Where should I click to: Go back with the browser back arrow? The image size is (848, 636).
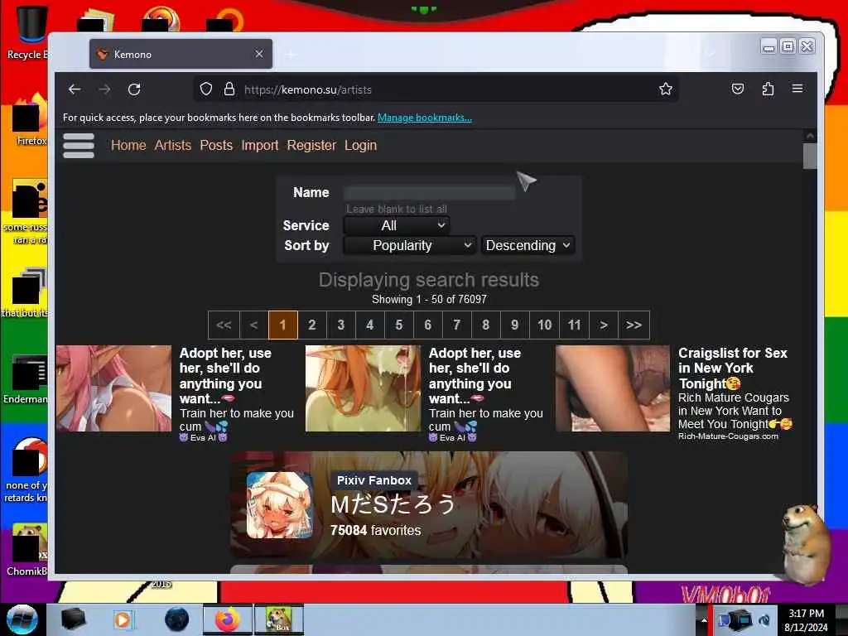click(x=75, y=89)
